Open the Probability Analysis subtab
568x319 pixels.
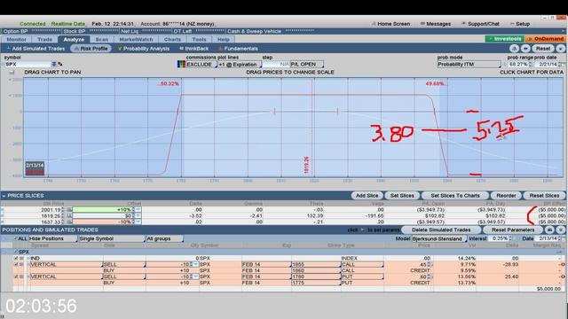click(144, 49)
